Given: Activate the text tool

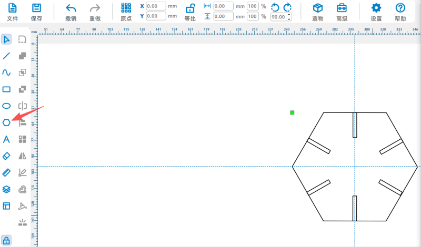Looking at the screenshot, I should pyautogui.click(x=6, y=139).
